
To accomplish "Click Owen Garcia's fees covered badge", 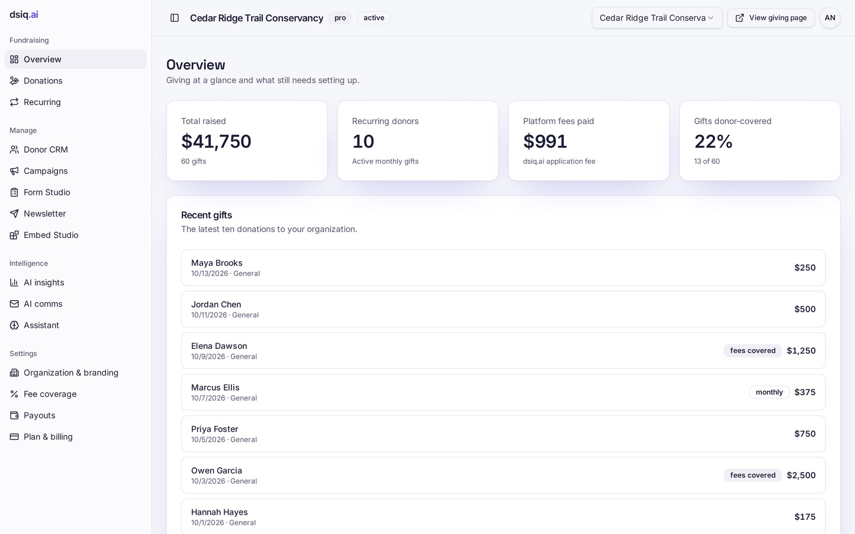I will point(753,475).
